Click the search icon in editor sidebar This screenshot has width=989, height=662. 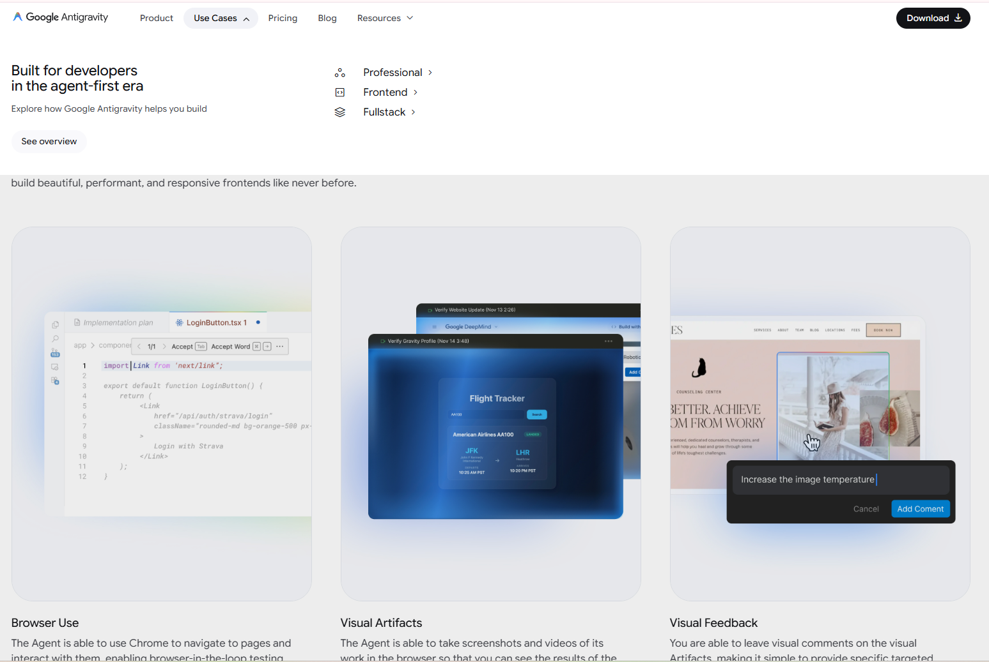click(x=56, y=339)
